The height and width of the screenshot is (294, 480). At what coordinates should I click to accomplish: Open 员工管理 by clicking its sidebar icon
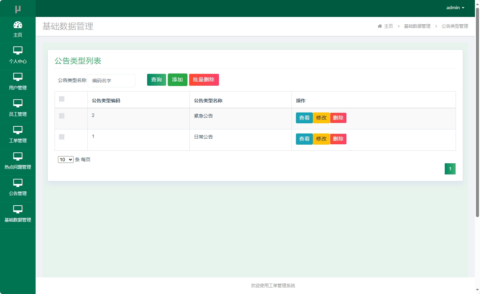pyautogui.click(x=18, y=104)
